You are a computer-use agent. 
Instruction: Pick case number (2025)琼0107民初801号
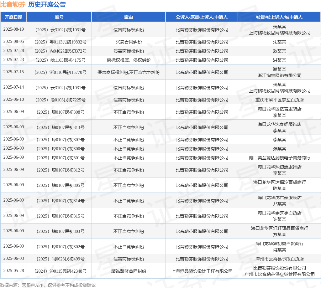pyautogui.click(x=61, y=158)
